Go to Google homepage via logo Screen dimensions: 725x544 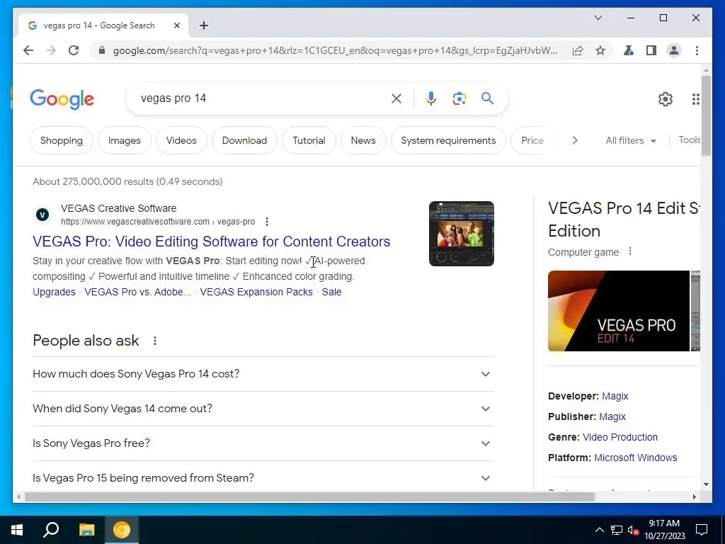[62, 99]
